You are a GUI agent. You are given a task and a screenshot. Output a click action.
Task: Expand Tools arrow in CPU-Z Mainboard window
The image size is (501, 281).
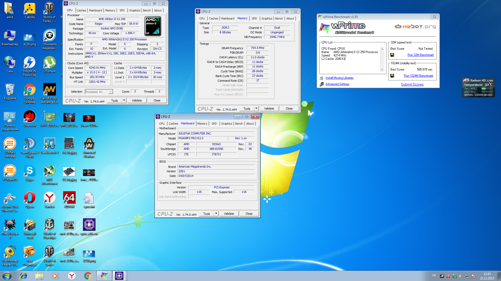(216, 214)
